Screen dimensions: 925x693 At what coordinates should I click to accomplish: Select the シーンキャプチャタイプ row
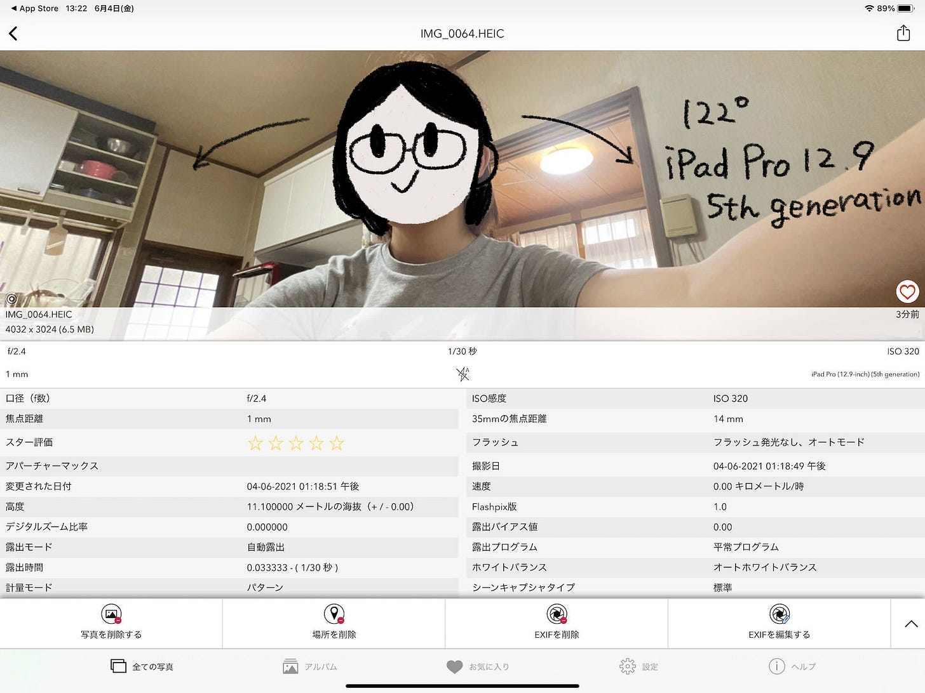tap(696, 588)
